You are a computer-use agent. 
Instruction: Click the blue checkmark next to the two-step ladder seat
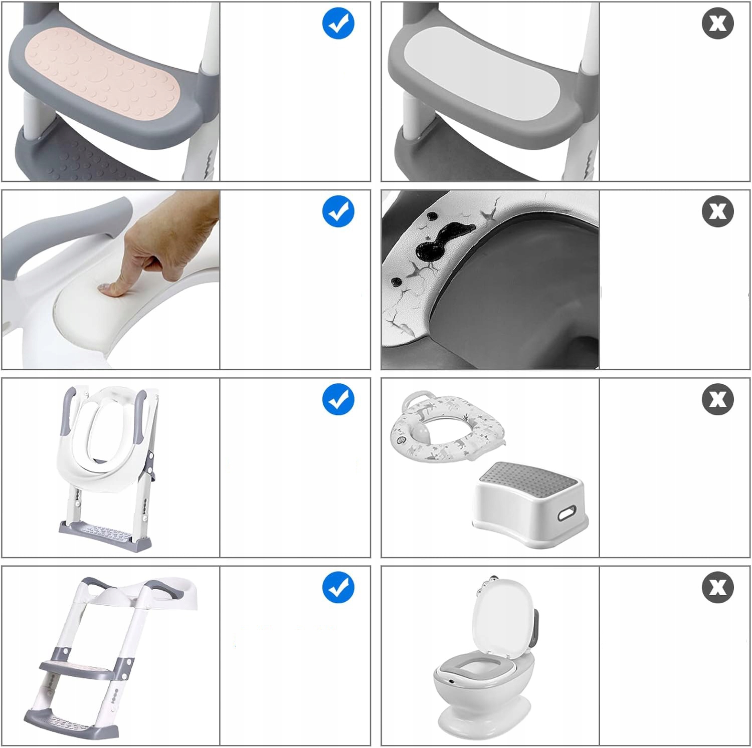tap(338, 587)
